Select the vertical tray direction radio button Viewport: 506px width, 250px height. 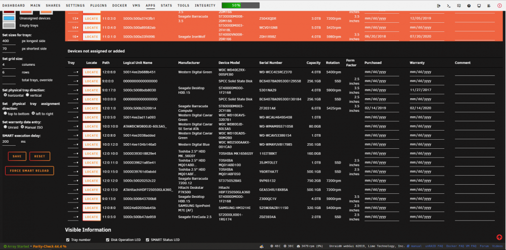tap(27, 95)
